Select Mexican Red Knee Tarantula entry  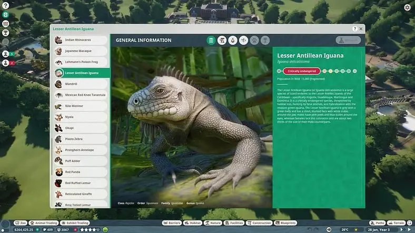pyautogui.click(x=81, y=95)
